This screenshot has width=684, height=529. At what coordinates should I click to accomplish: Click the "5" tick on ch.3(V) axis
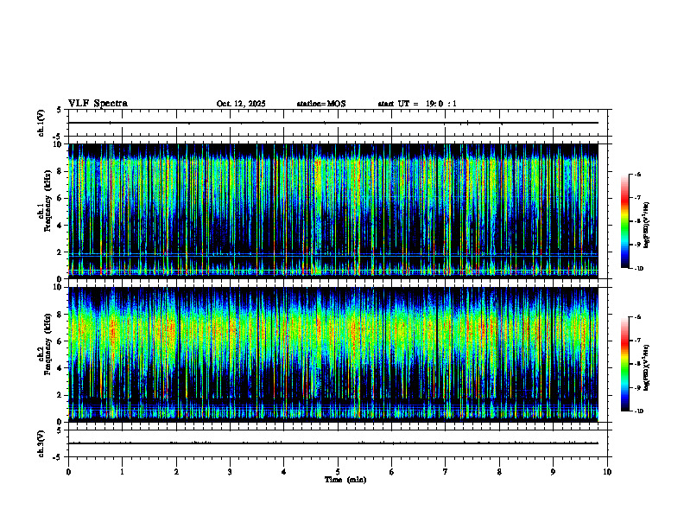click(59, 430)
